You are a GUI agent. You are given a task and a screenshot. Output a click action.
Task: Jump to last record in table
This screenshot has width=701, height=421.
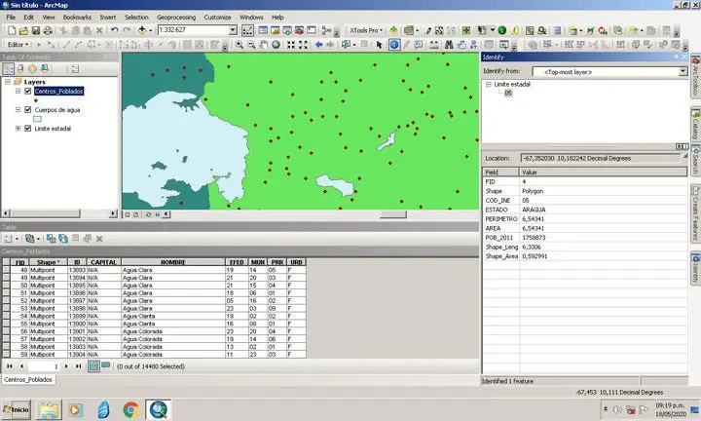pos(80,366)
